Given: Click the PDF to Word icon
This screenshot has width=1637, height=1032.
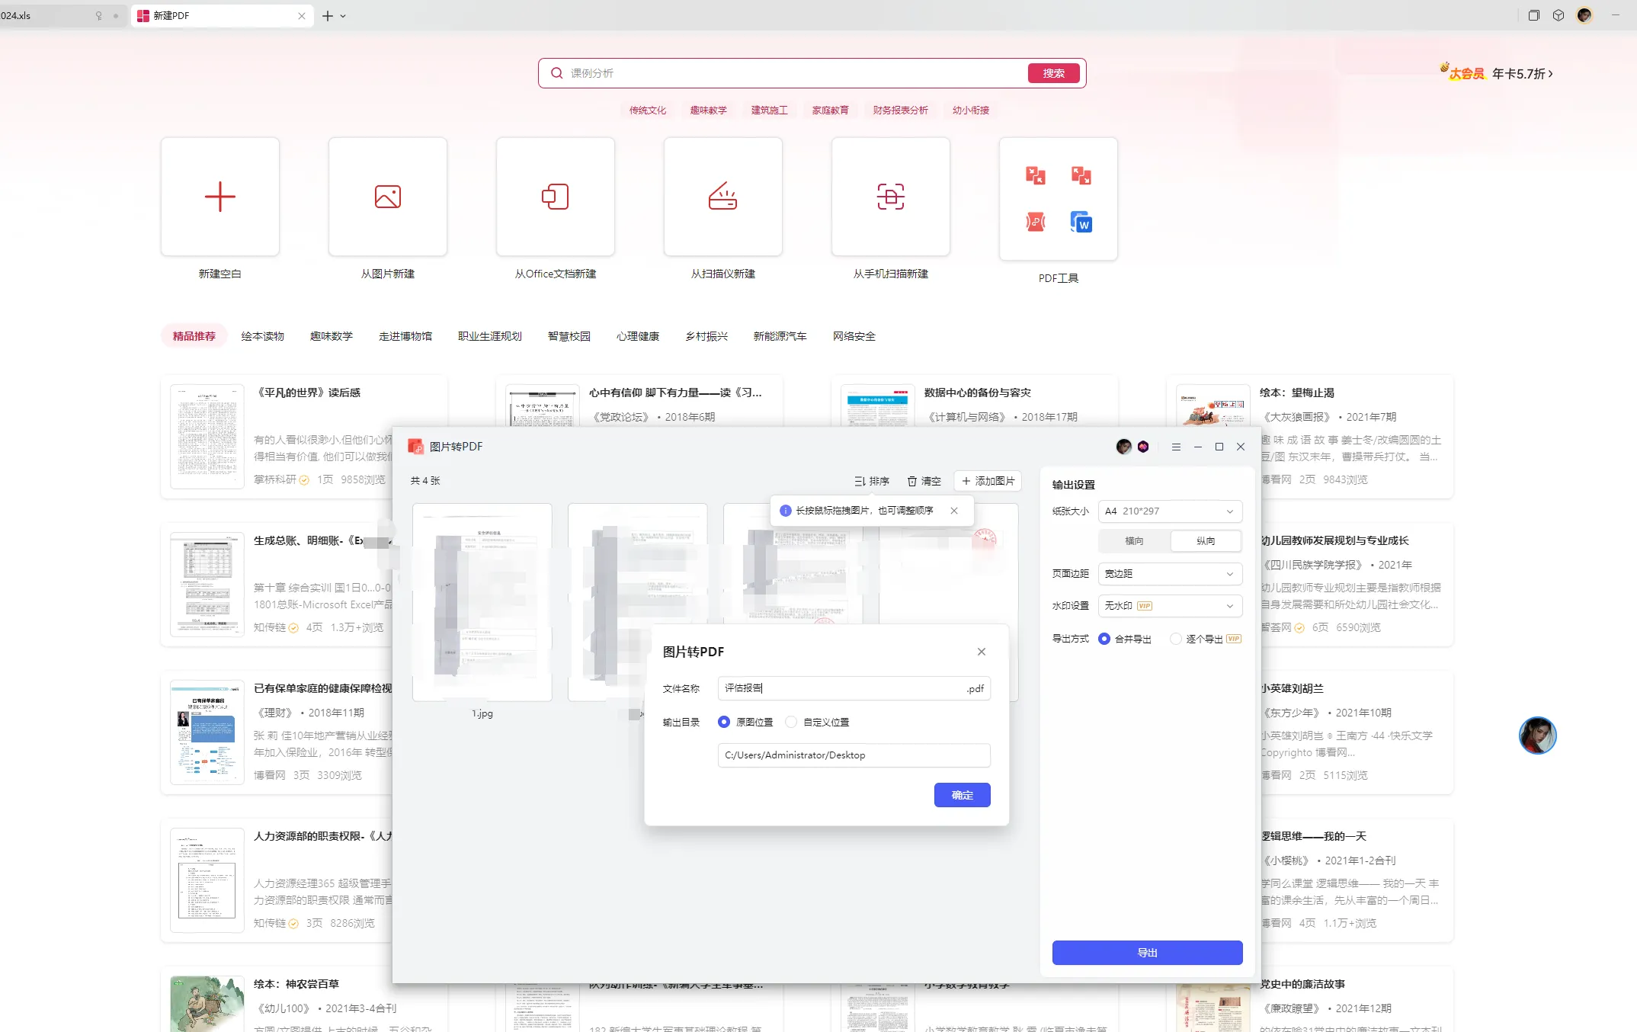Looking at the screenshot, I should tap(1081, 223).
